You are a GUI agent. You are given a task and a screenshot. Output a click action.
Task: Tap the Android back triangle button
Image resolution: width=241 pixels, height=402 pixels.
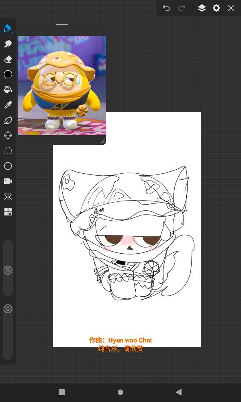[x=179, y=392]
